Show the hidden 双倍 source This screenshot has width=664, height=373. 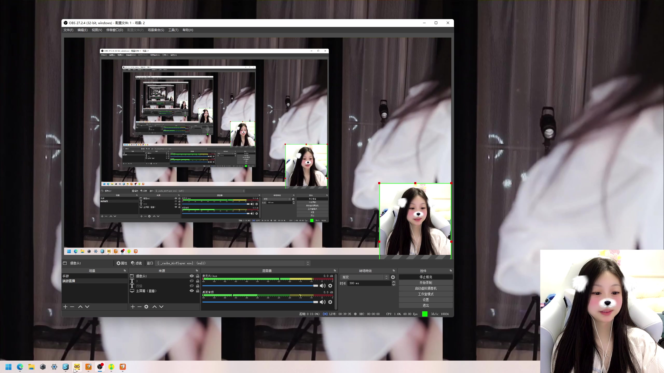click(192, 286)
